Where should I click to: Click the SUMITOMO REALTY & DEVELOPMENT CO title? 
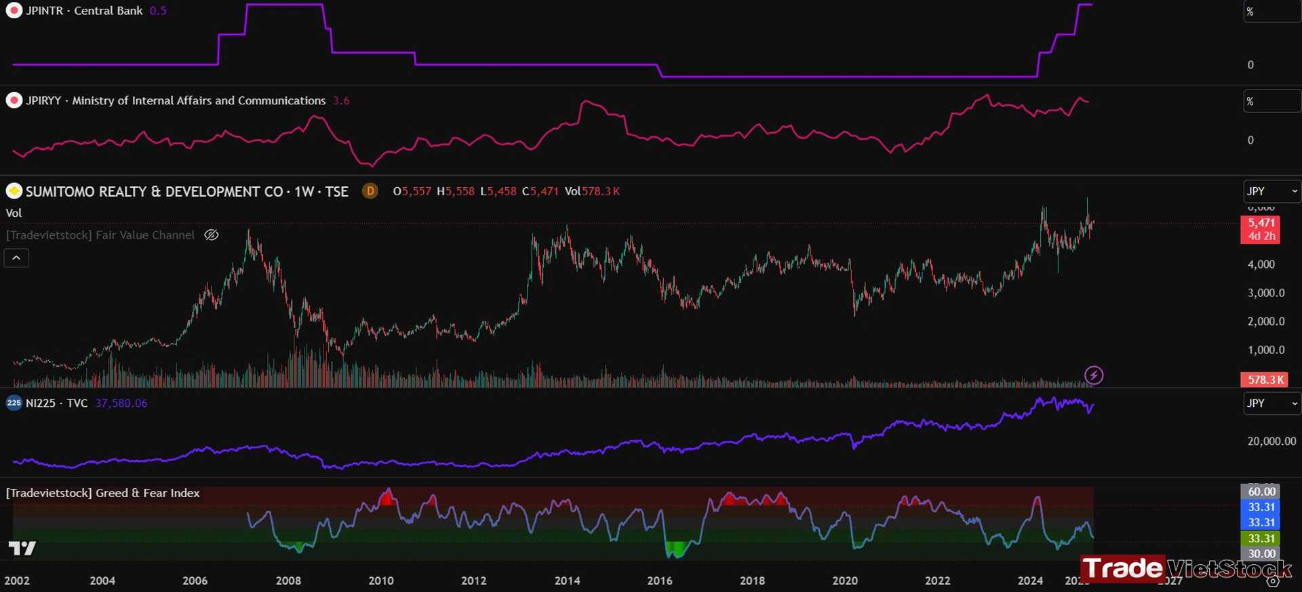click(154, 191)
